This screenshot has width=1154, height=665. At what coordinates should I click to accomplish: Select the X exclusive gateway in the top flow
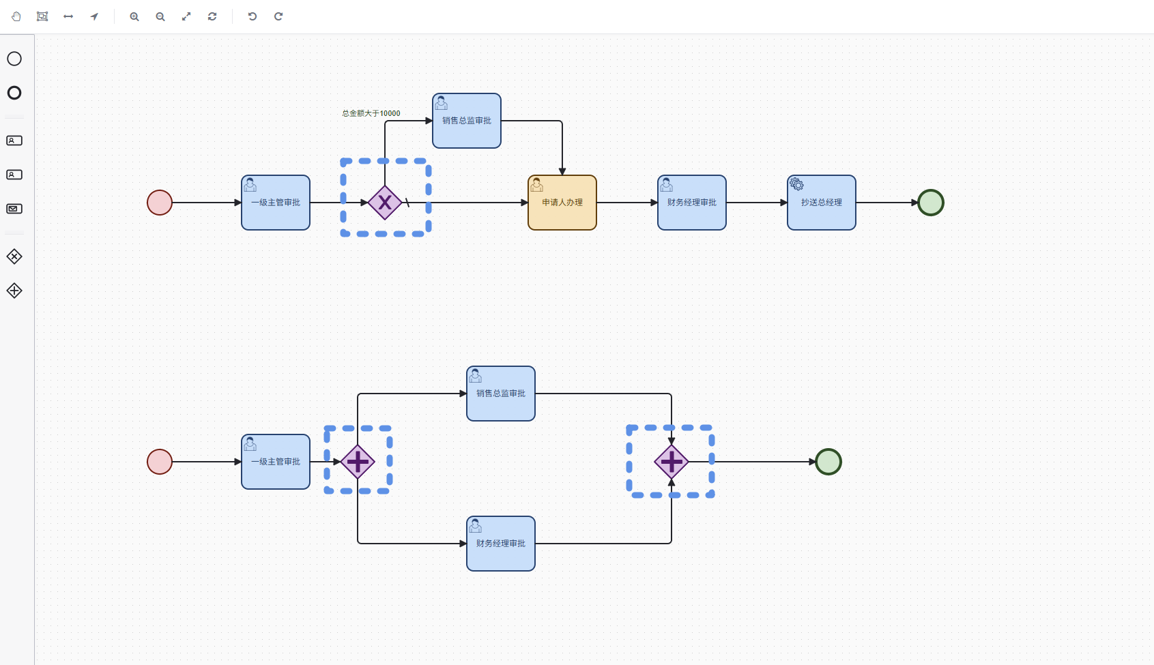[x=385, y=203]
